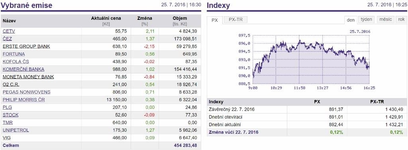The width and height of the screenshot is (408, 150).
Task: Open the FORTUNA stock detail
Action: coord(14,54)
